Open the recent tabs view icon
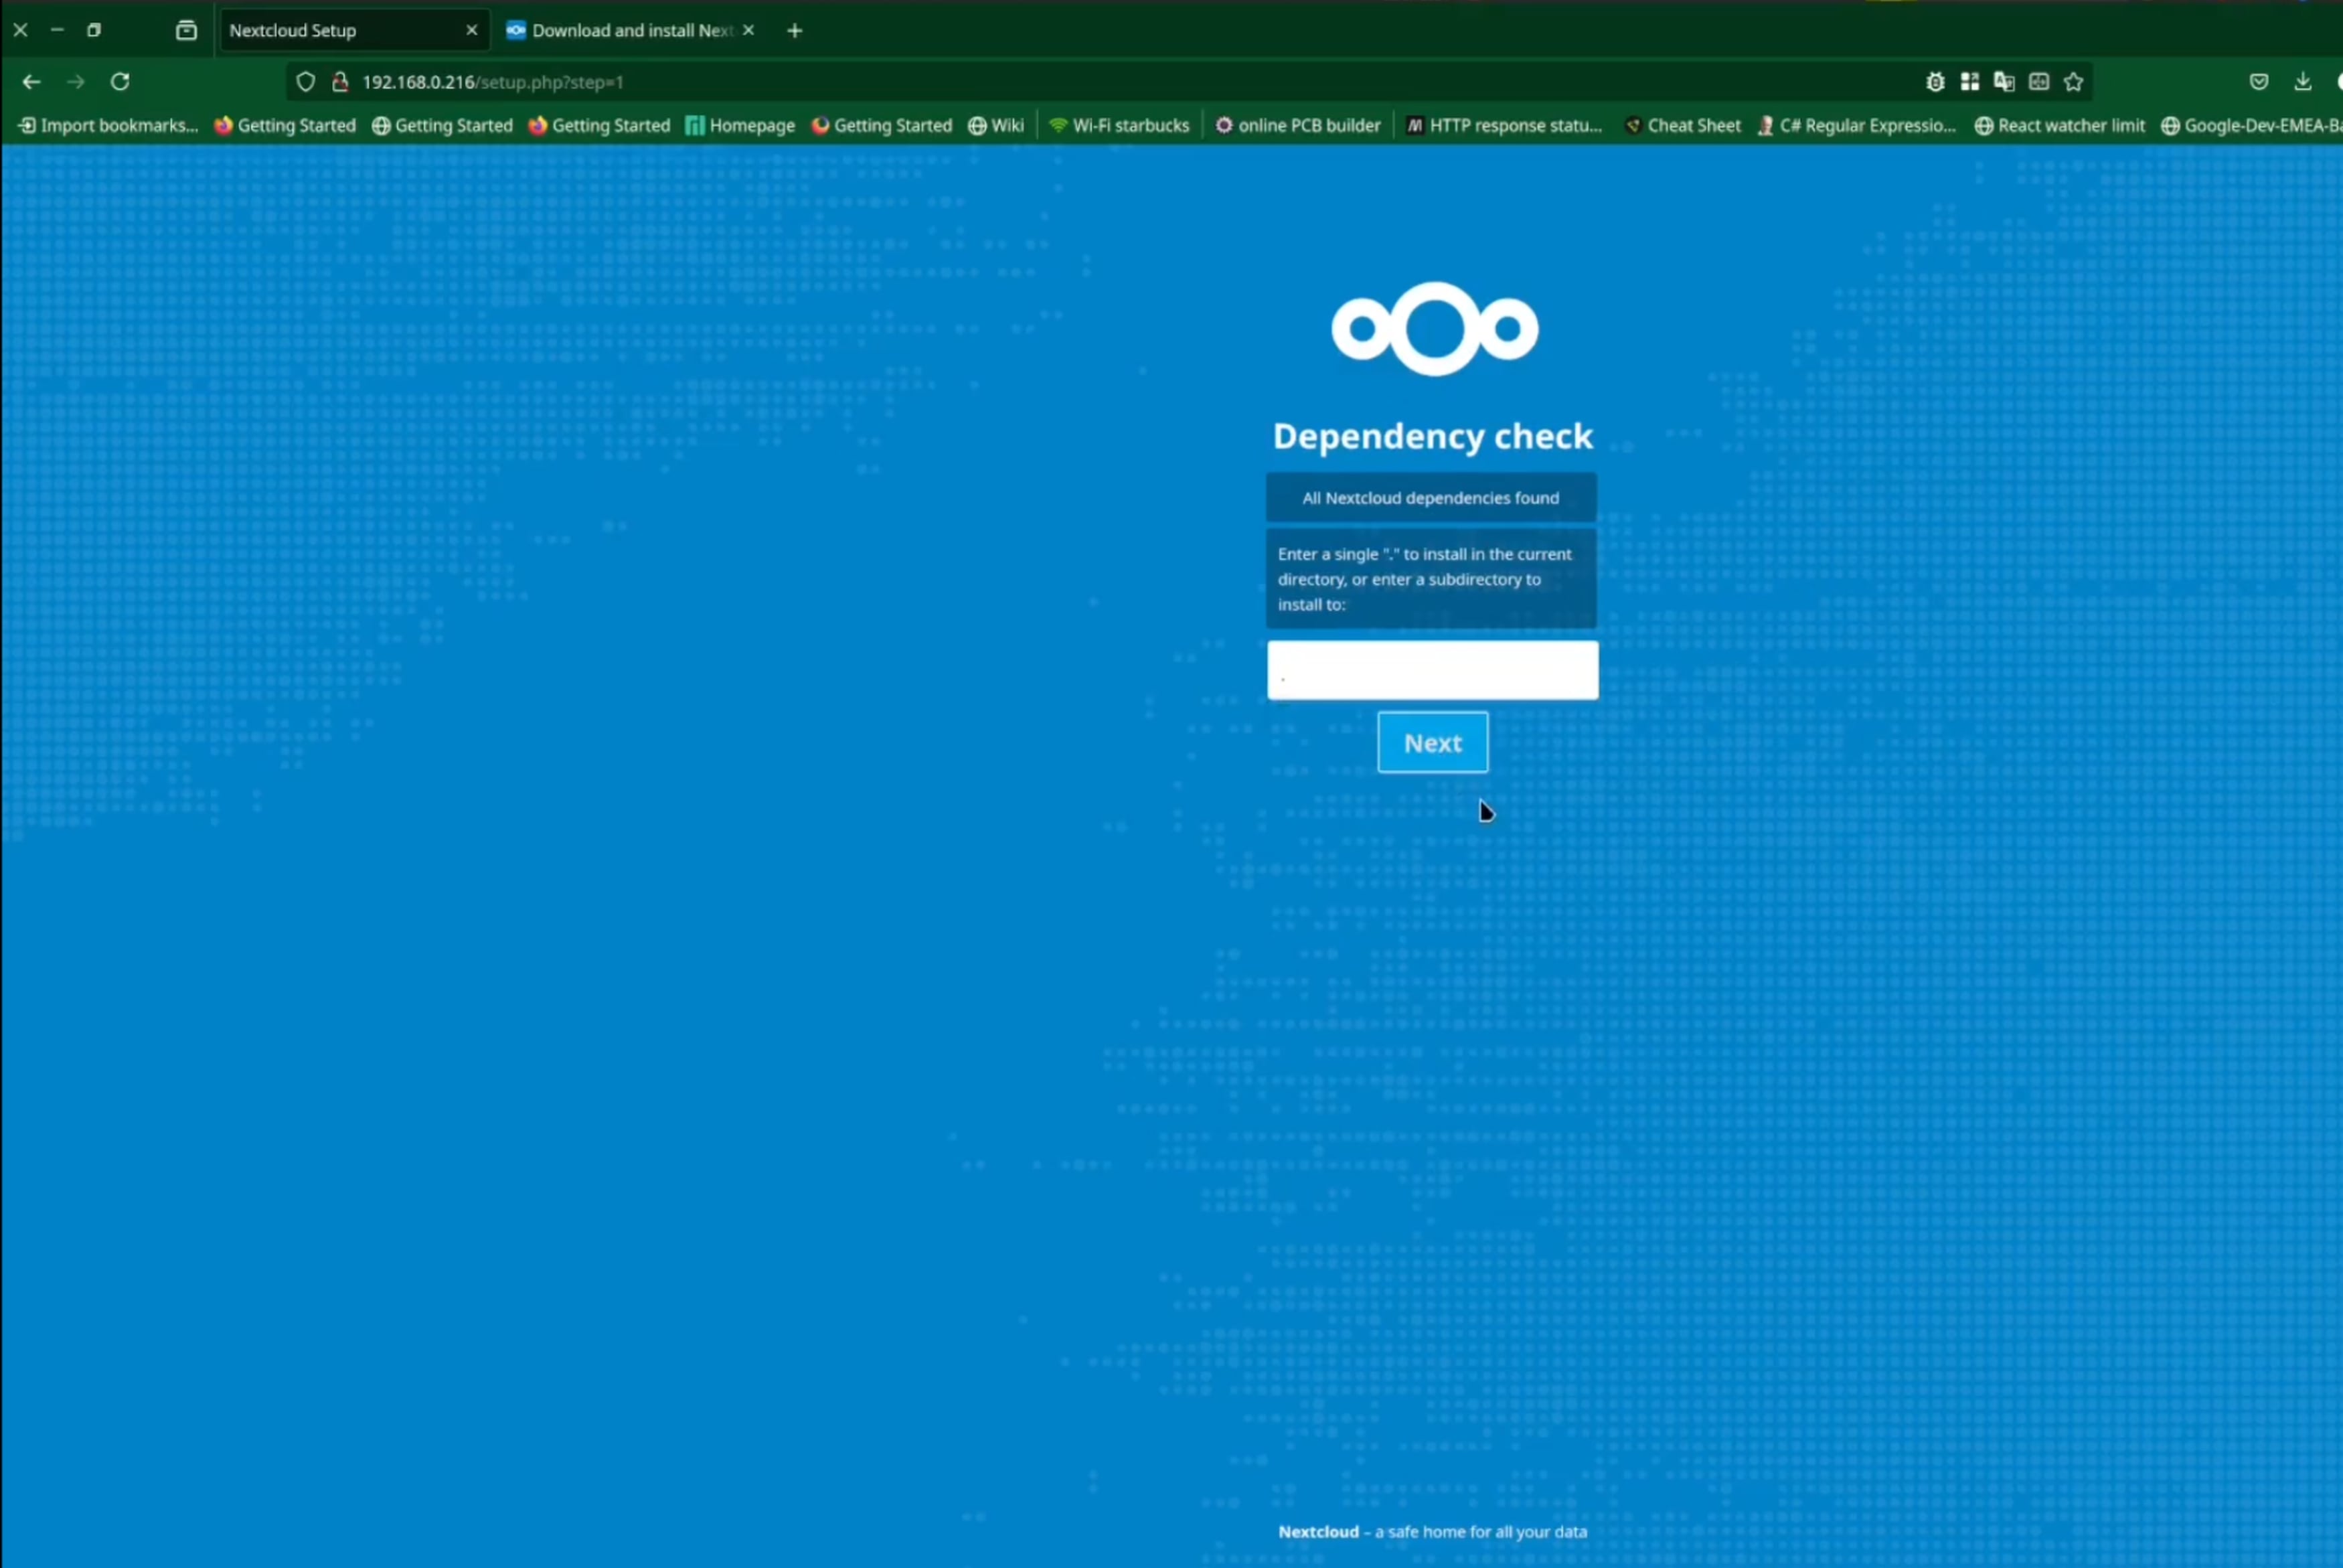 tap(186, 30)
